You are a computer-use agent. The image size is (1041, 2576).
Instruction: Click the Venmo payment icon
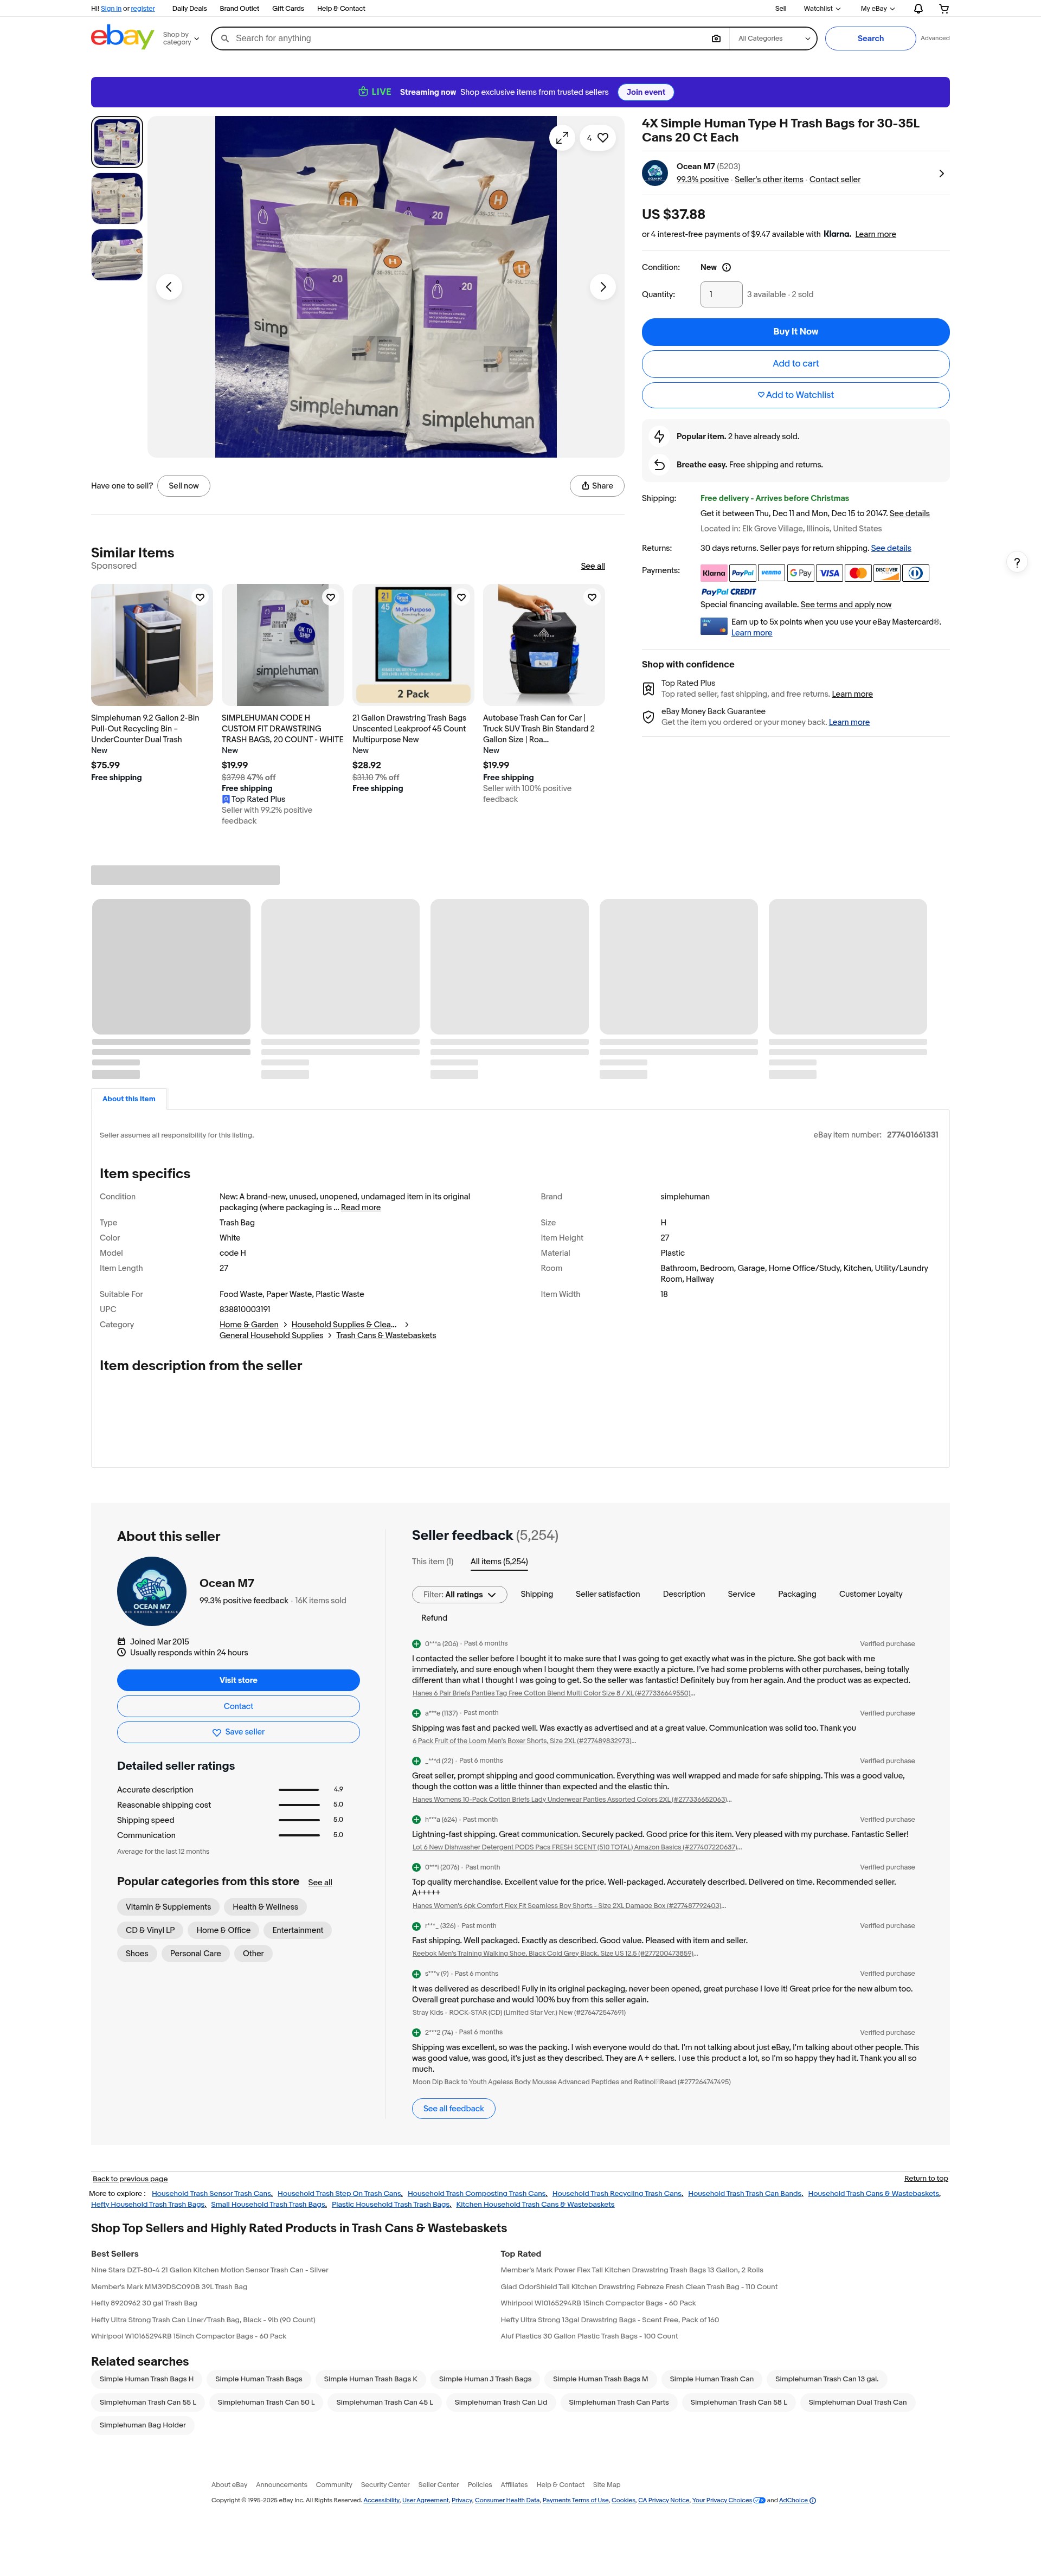point(771,574)
